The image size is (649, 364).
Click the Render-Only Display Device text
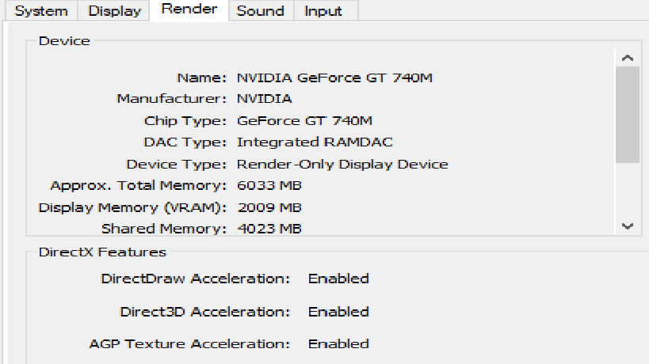[342, 165]
